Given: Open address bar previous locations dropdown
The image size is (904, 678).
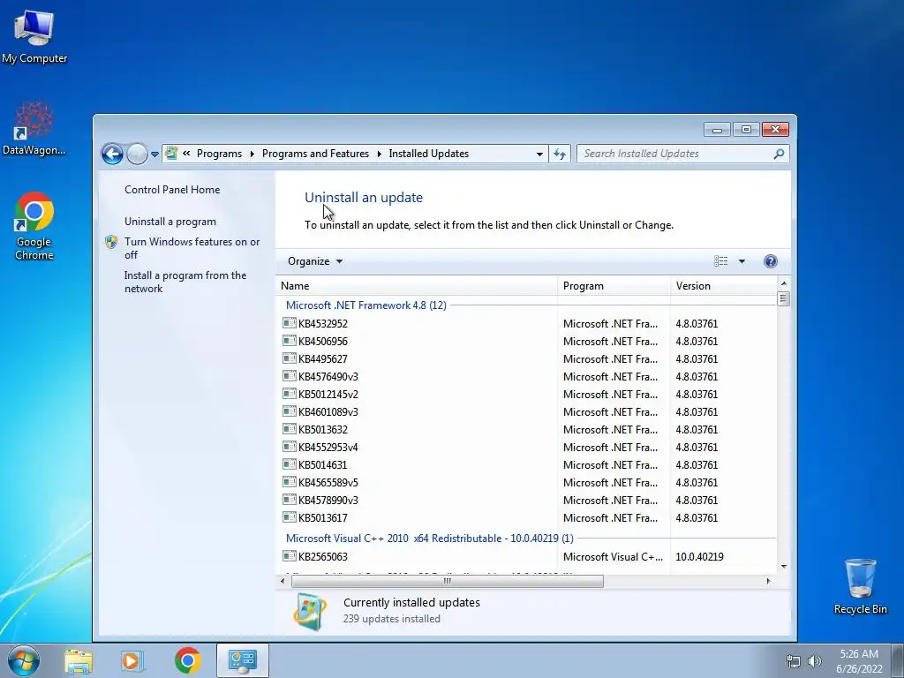Looking at the screenshot, I should (x=539, y=154).
